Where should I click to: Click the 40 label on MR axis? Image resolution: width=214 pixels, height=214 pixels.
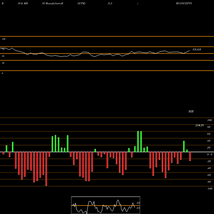[209, 141]
